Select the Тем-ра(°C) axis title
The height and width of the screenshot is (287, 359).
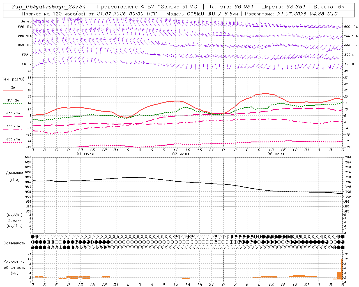(x=13, y=79)
